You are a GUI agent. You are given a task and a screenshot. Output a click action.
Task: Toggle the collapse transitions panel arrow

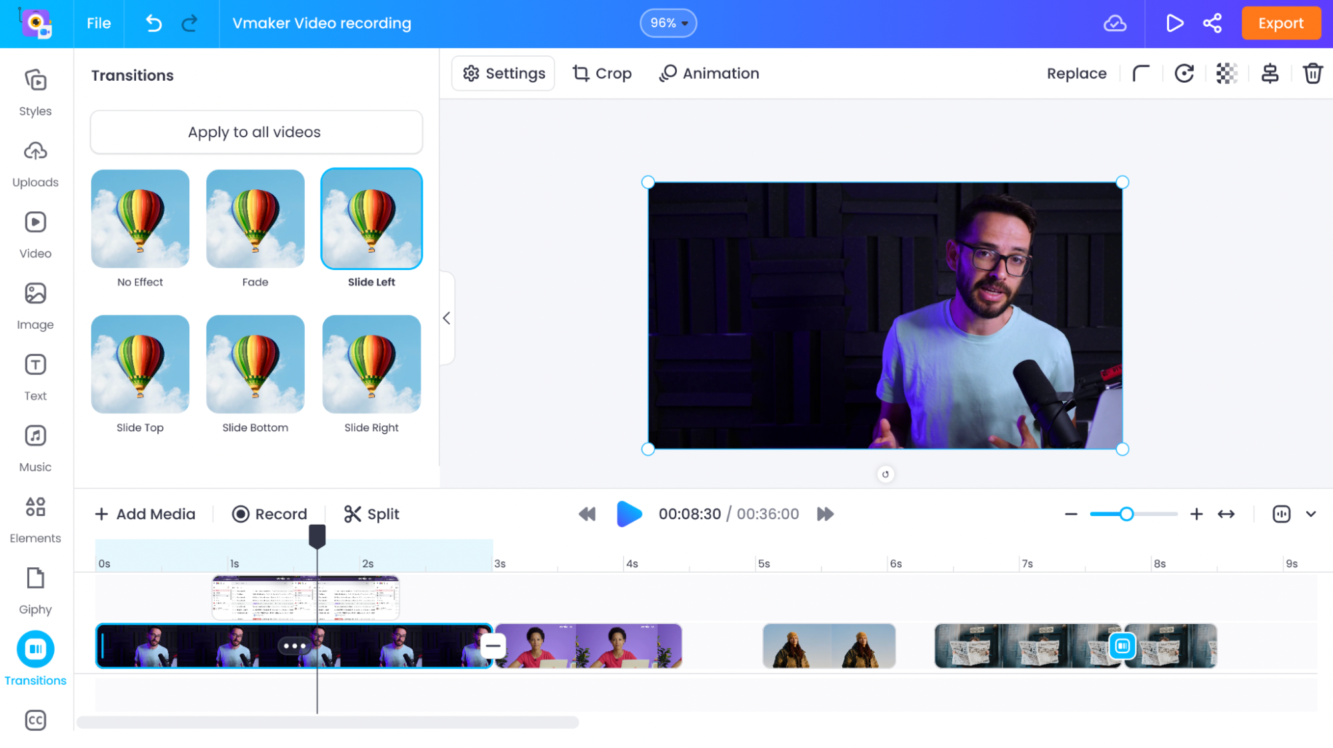click(x=447, y=318)
